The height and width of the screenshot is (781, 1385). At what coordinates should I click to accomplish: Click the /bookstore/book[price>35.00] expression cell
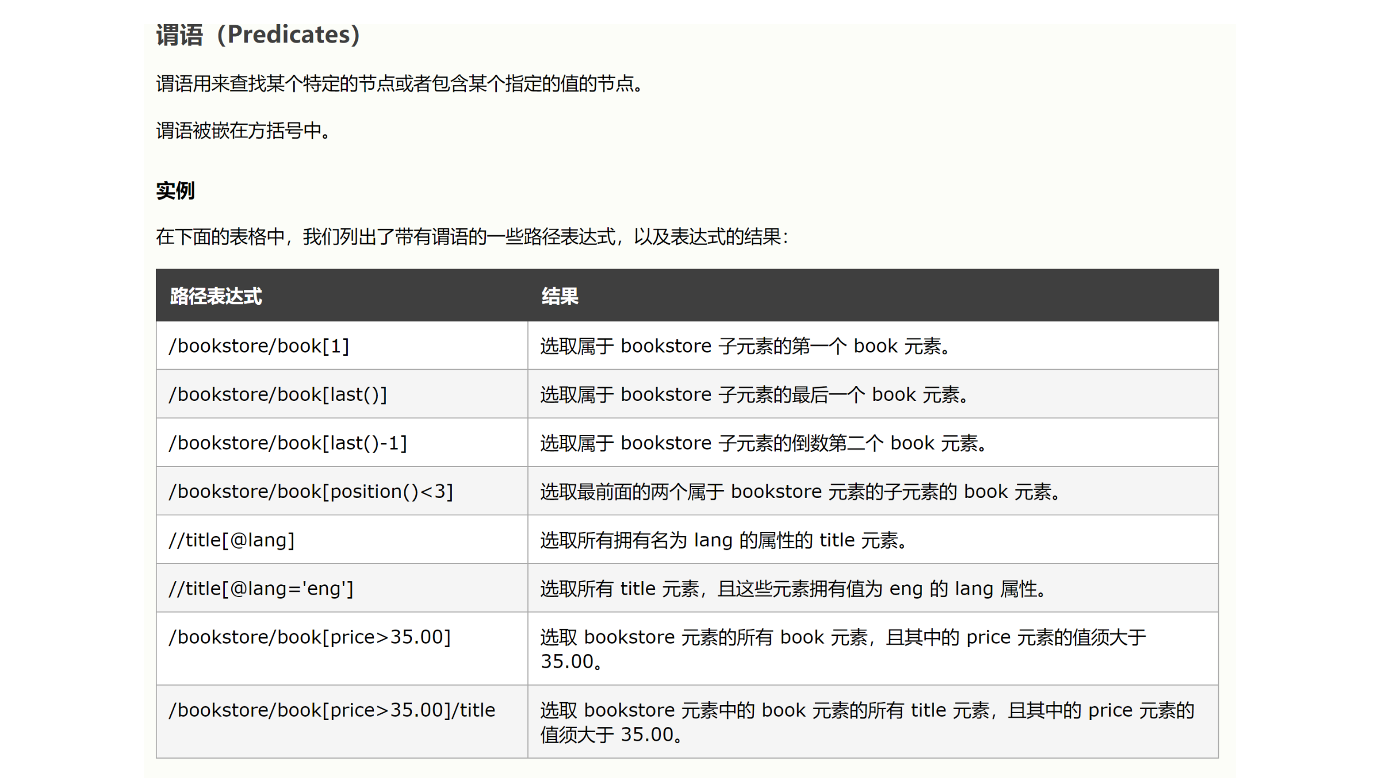309,637
